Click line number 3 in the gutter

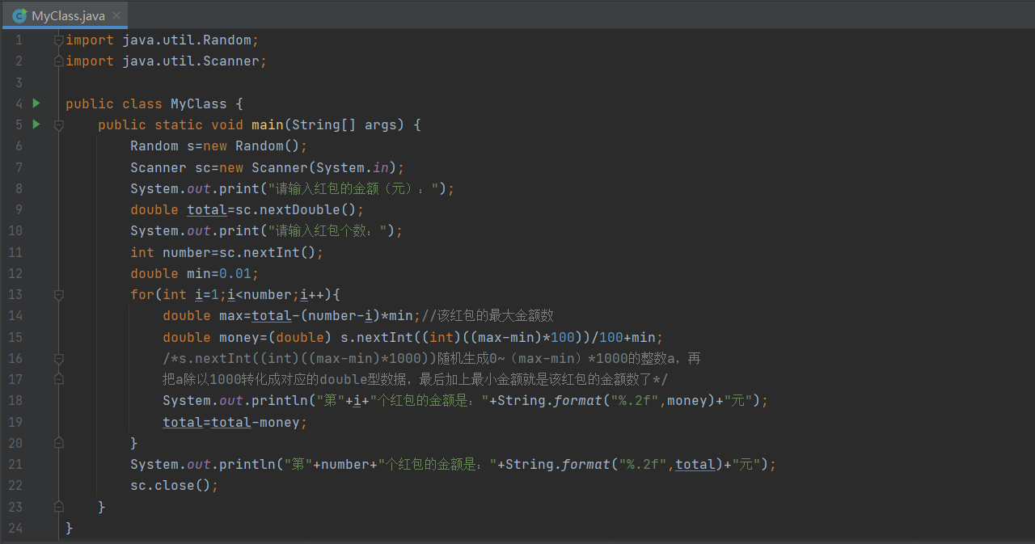pos(19,82)
